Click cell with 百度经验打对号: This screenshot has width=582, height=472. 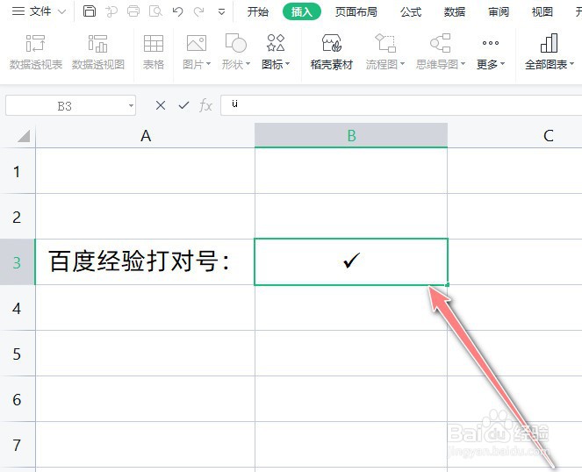pos(145,262)
